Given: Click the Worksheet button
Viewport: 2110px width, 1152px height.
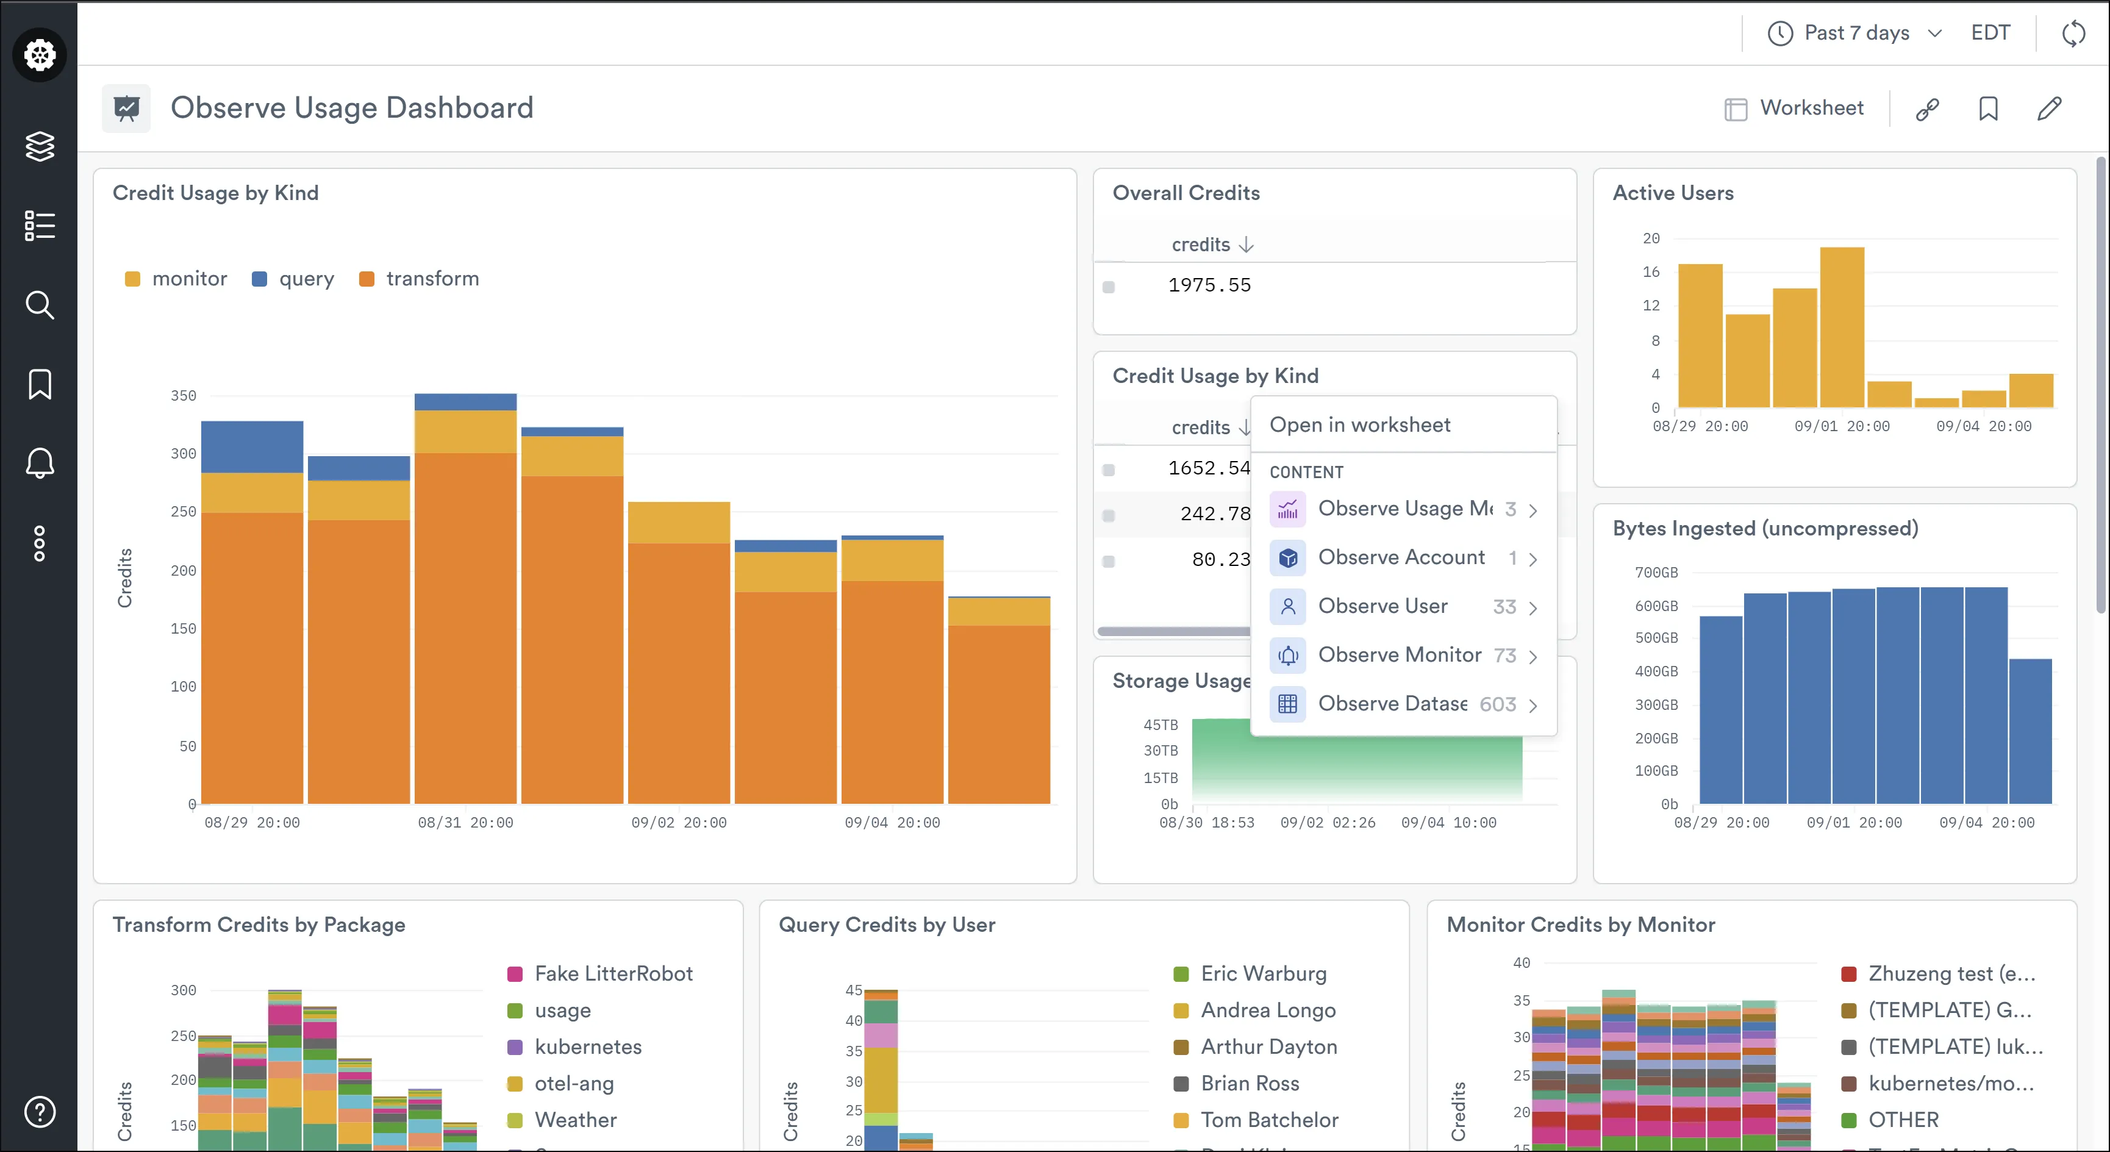Looking at the screenshot, I should pyautogui.click(x=1794, y=108).
